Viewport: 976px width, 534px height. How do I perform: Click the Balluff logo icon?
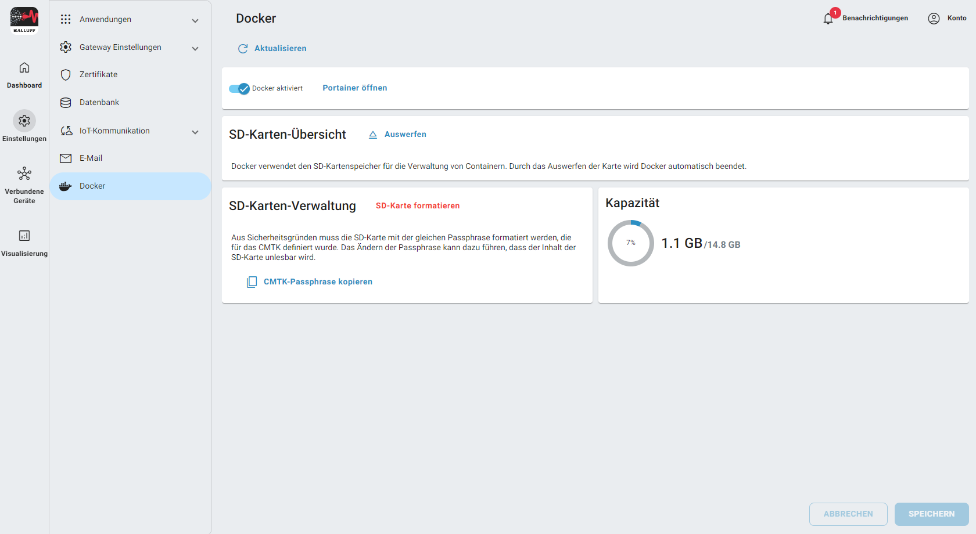(24, 20)
